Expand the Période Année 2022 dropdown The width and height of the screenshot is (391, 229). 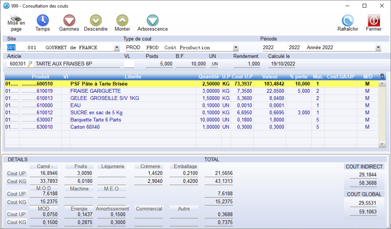coord(378,48)
